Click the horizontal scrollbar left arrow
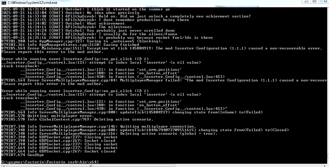Viewport: 329px width, 167px height. 3,166
